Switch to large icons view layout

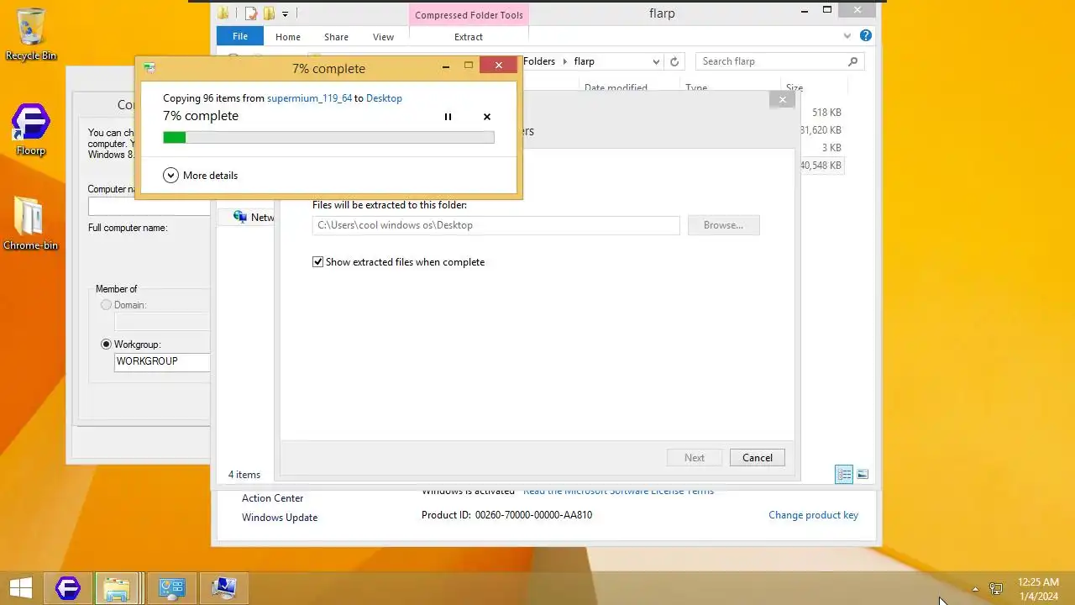(863, 475)
